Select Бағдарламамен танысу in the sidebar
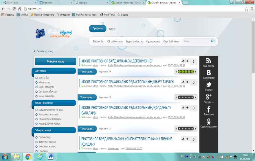This screenshot has height=161, width=255. 51,110
